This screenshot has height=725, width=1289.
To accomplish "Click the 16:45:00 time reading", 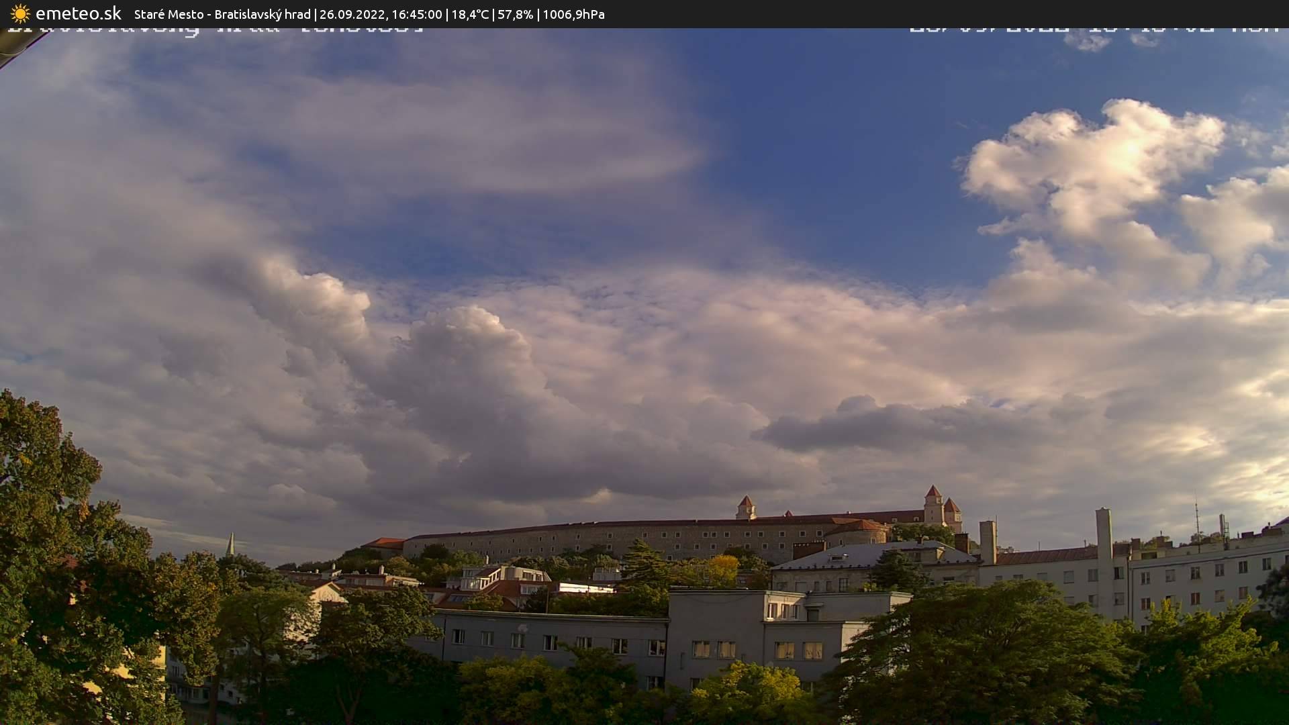I will point(416,14).
